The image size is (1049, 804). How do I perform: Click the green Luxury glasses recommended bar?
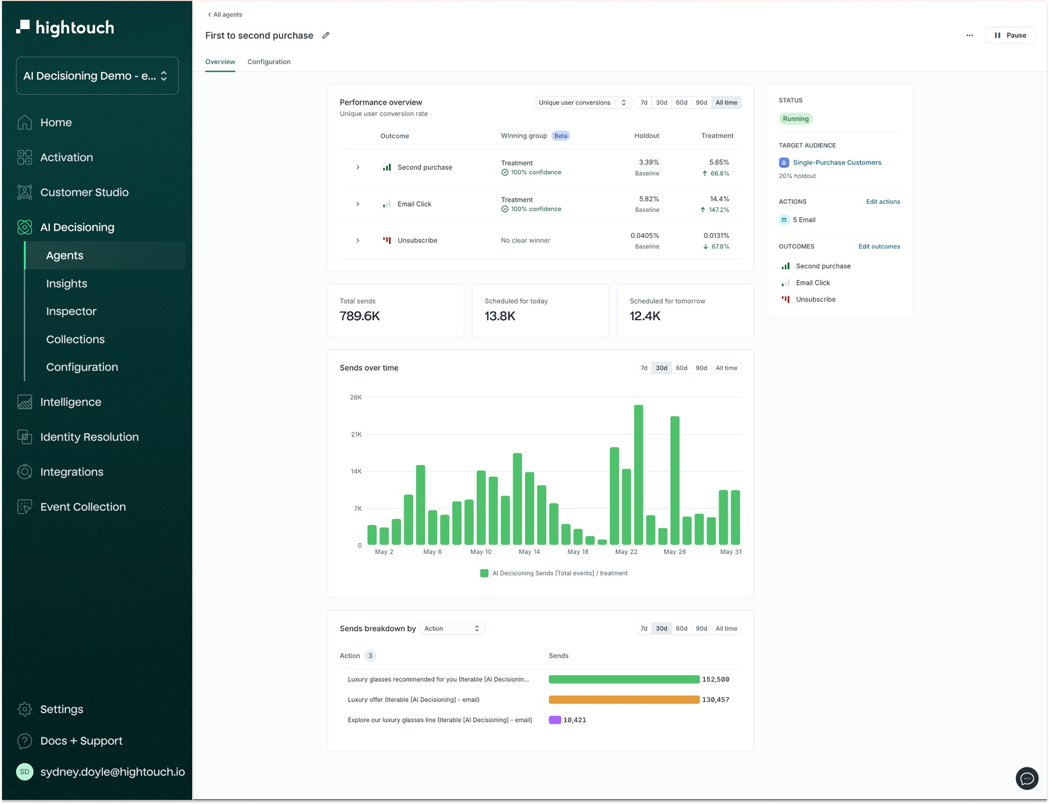pos(624,679)
